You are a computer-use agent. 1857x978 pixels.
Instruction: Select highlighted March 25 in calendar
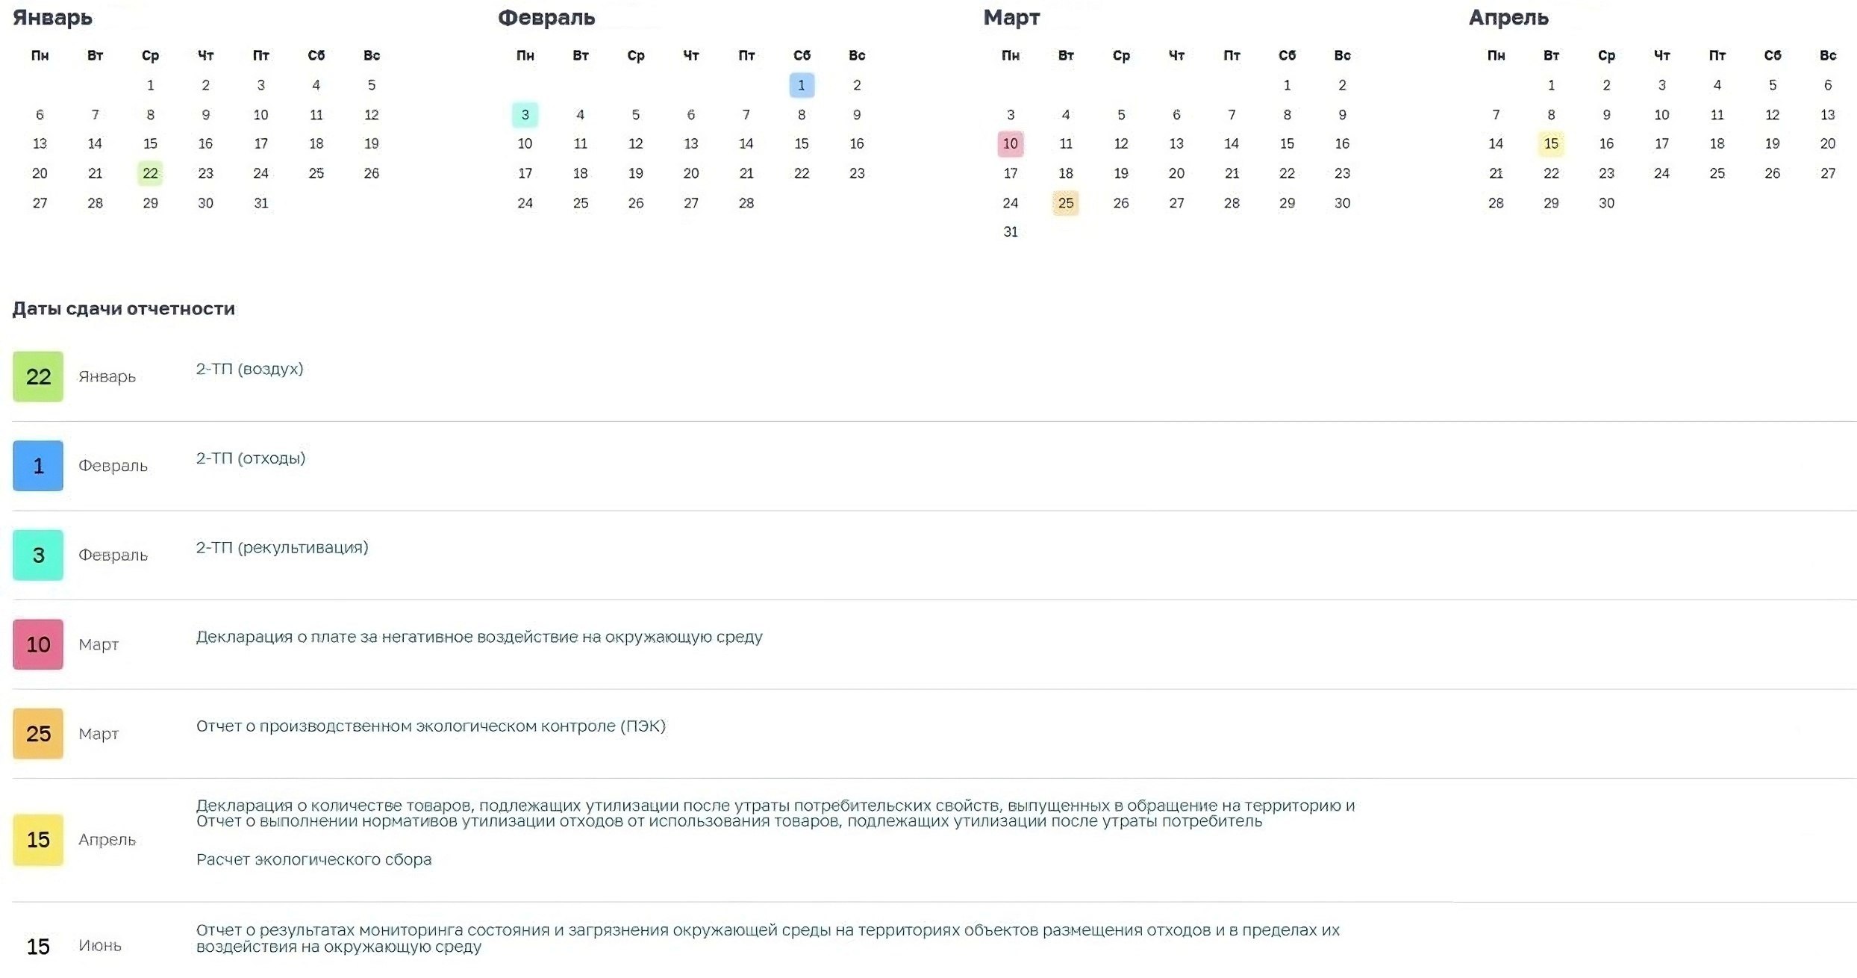pos(1066,203)
